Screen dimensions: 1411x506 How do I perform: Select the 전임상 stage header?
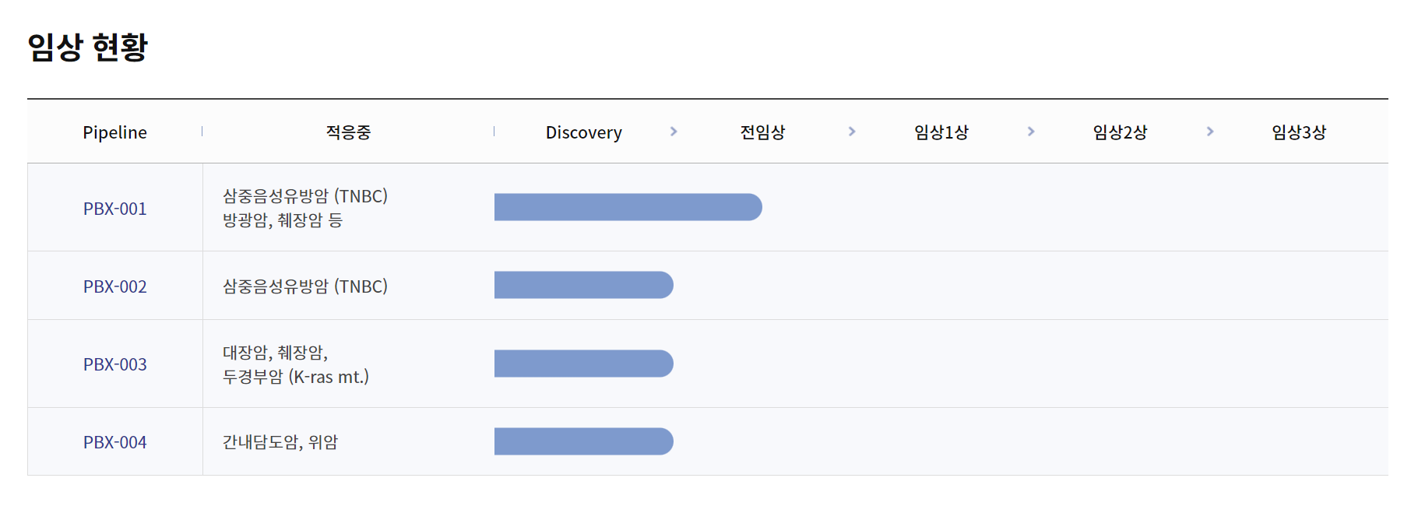click(762, 132)
